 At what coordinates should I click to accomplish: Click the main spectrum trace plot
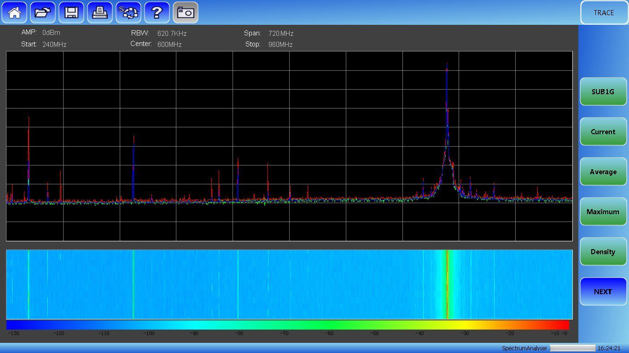(289, 146)
